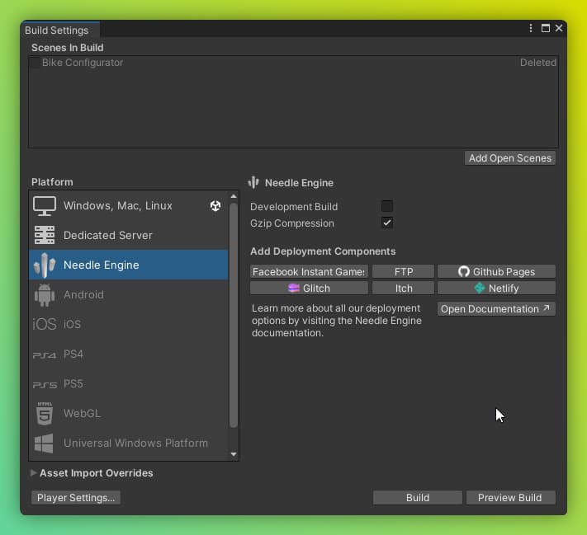Open Player Settings

click(76, 498)
